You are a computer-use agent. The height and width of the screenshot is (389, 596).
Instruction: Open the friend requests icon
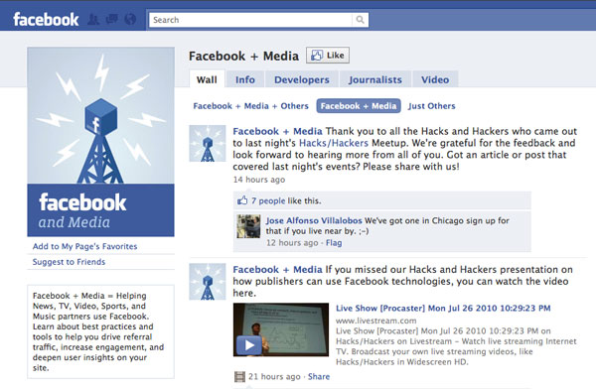click(x=93, y=20)
